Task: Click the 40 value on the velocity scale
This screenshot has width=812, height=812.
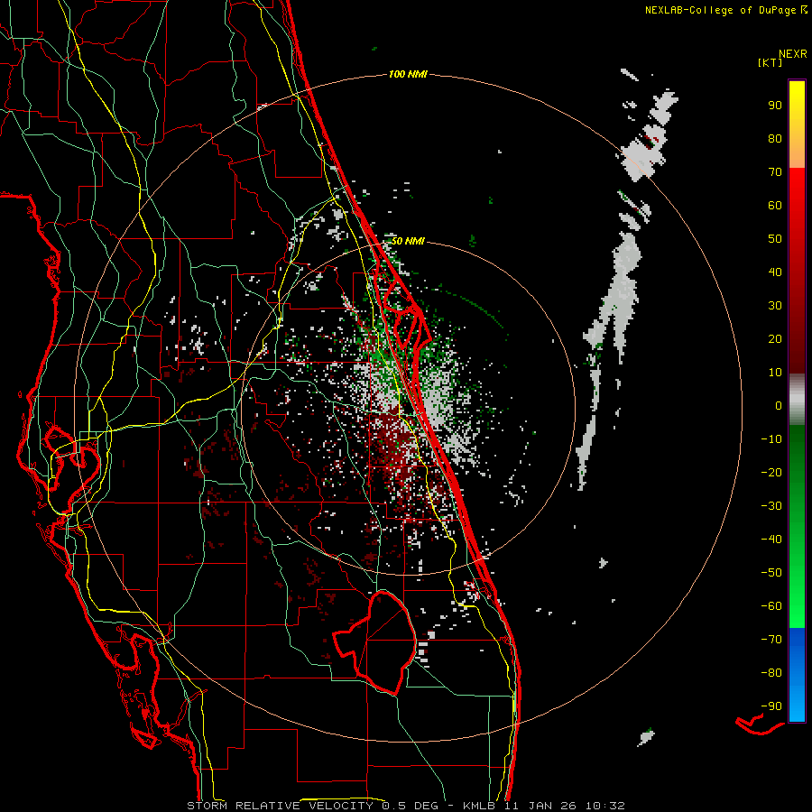Action: [775, 272]
